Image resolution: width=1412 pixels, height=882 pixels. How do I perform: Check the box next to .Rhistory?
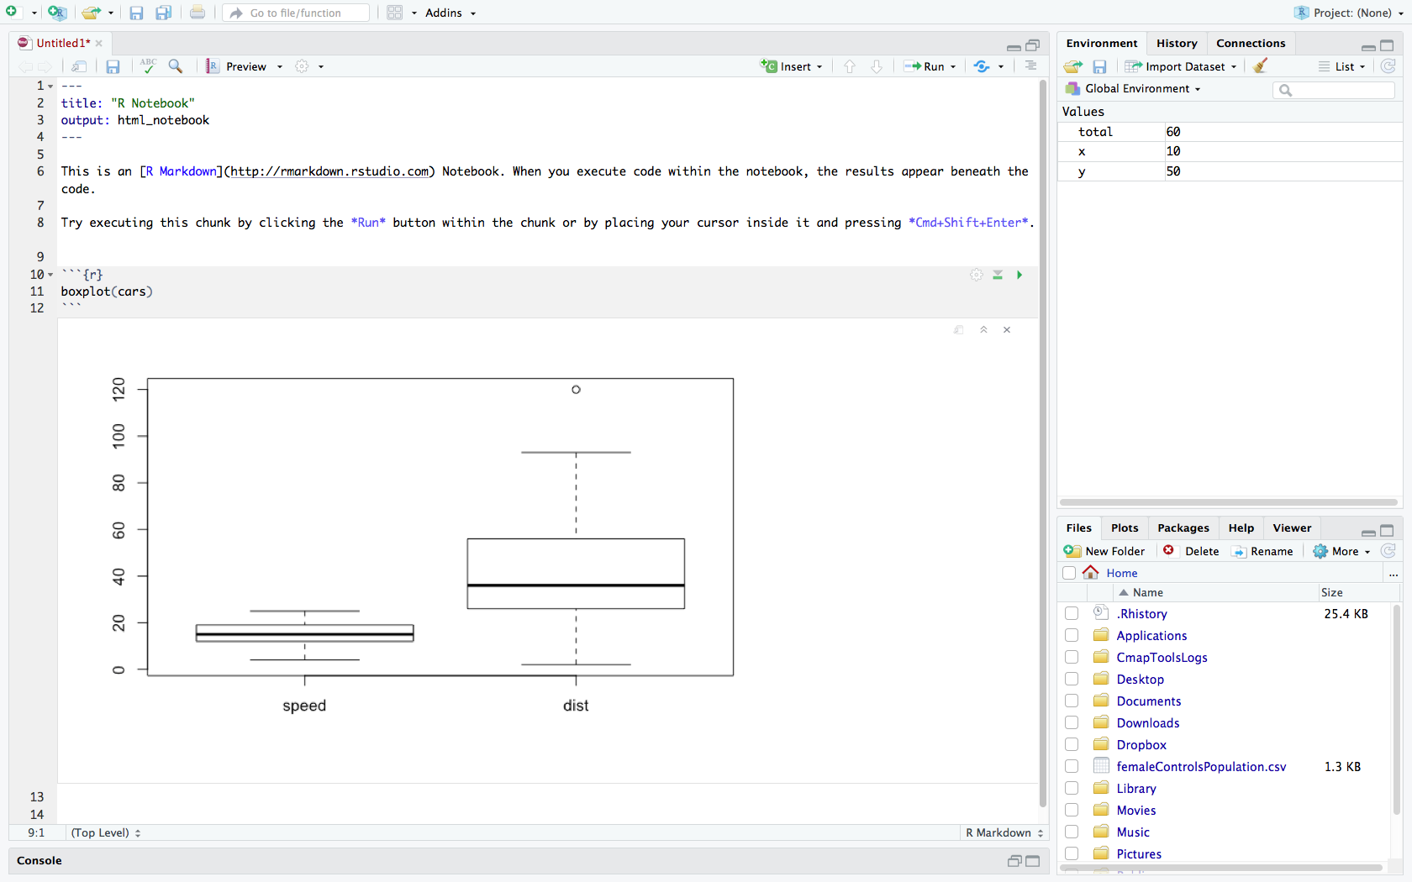(1072, 614)
